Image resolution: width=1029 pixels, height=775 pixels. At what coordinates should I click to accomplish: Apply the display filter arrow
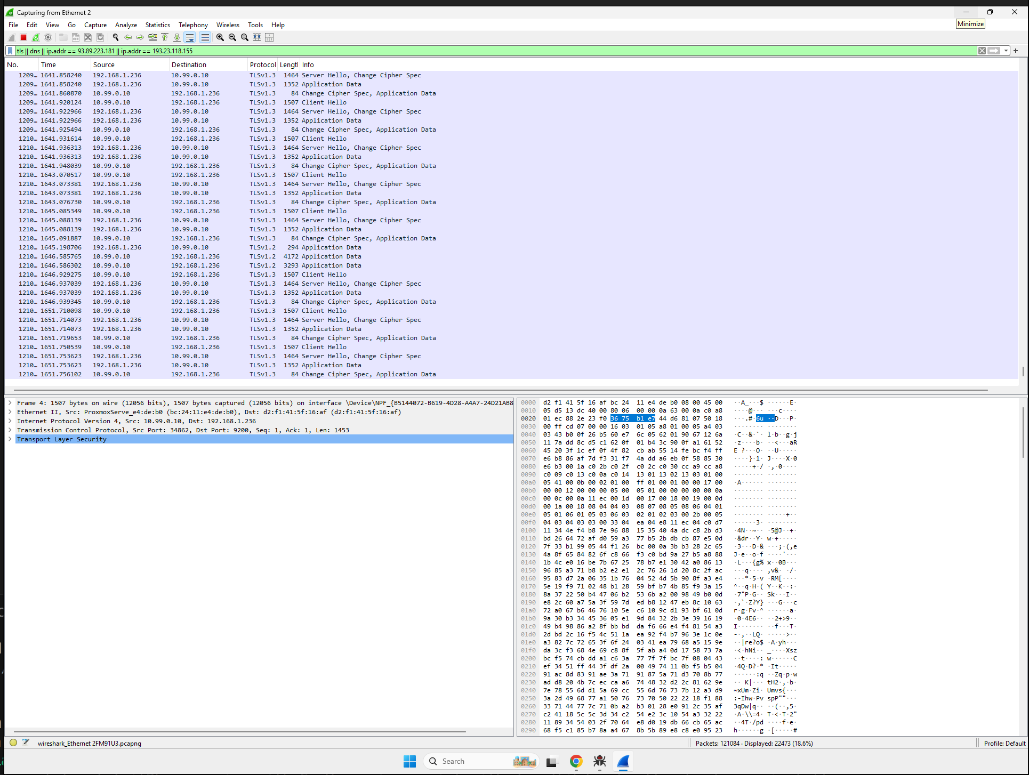pyautogui.click(x=994, y=51)
